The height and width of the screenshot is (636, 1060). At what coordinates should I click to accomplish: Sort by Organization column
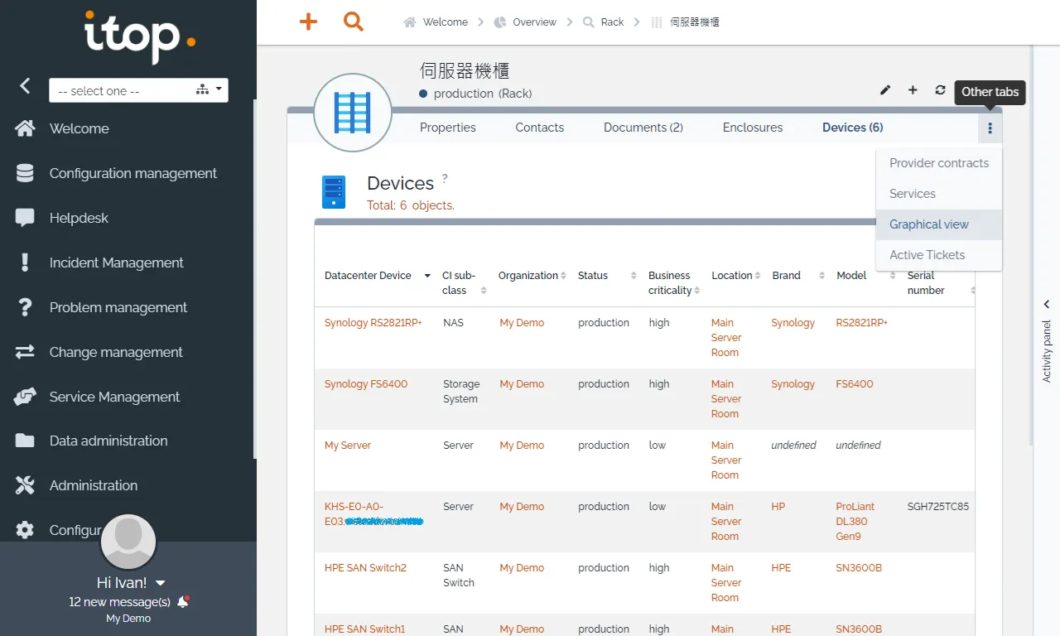532,276
